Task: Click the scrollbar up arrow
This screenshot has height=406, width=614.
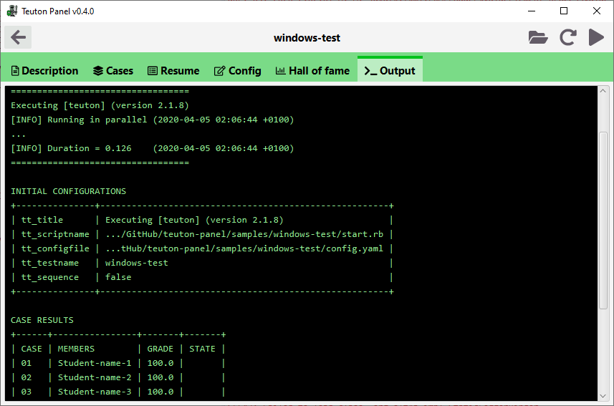Action: 603,91
